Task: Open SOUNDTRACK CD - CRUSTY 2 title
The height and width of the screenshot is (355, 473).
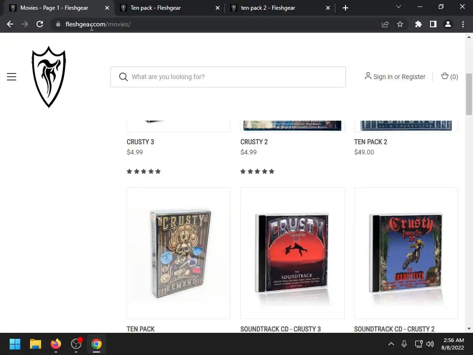Action: pyautogui.click(x=394, y=329)
